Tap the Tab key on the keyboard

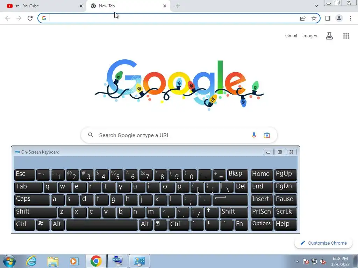[28, 187]
